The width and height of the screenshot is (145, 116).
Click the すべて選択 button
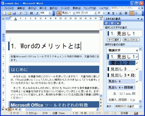coord(114,40)
